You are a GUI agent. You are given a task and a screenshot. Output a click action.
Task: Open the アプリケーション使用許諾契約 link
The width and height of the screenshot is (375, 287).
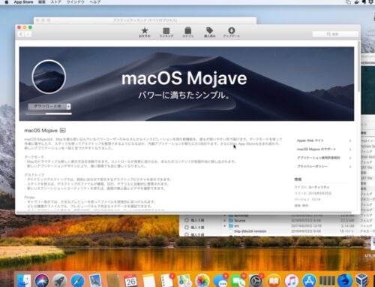click(319, 158)
